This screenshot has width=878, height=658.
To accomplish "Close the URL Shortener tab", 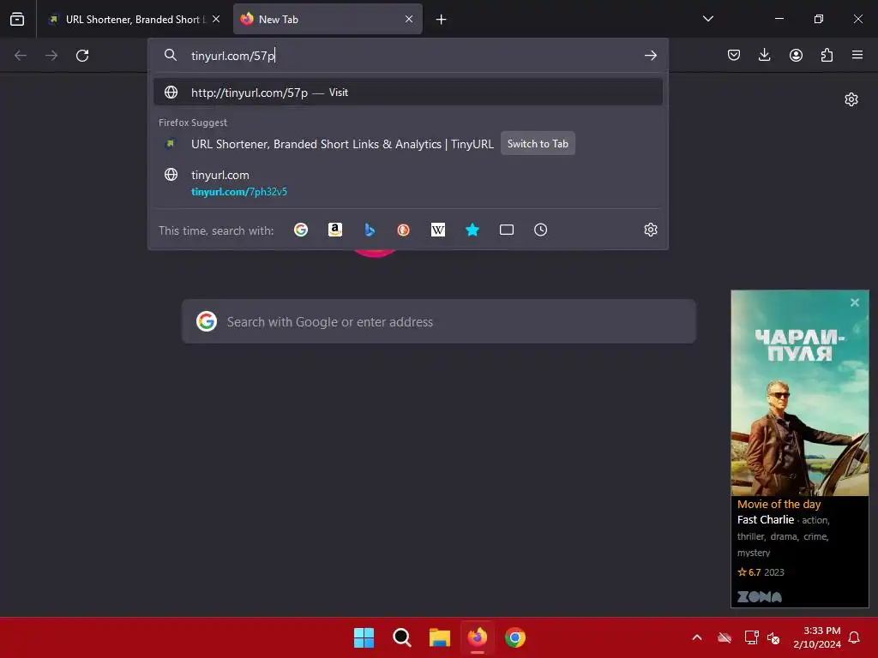I will 216,19.
